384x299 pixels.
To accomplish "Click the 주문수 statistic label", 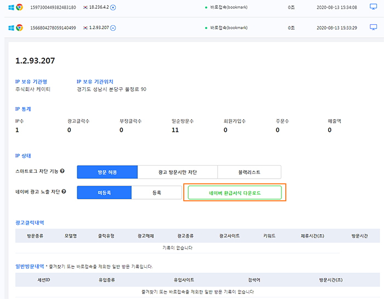I will tap(283, 121).
